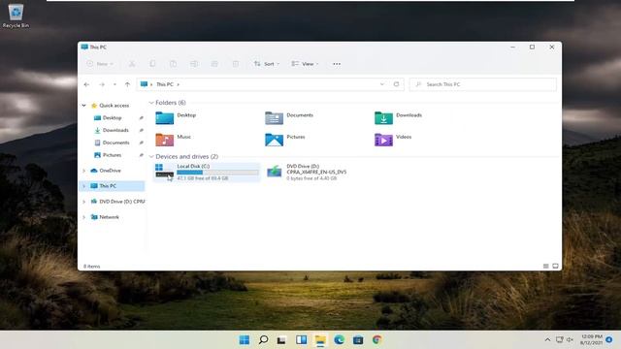Open the See more ellipsis menu
Screen dimensions: 621x349
click(337, 64)
